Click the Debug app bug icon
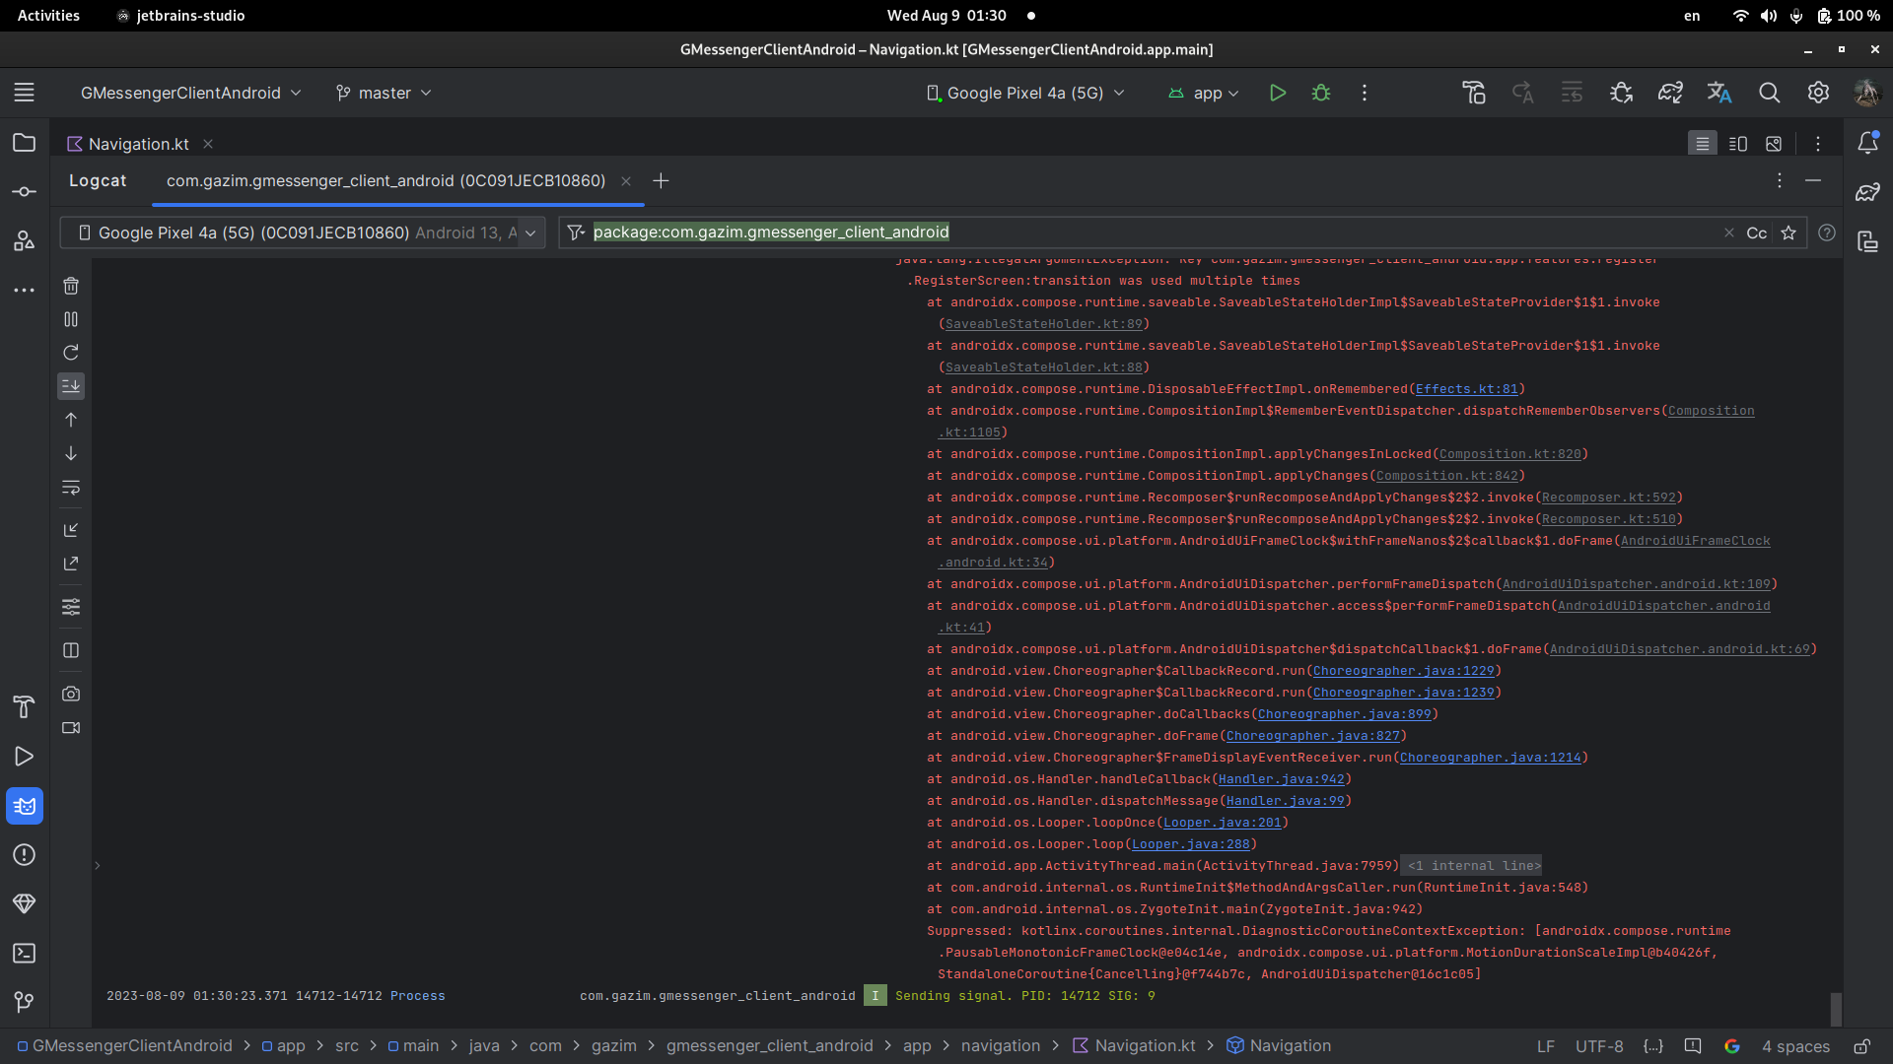Viewport: 1893px width, 1064px height. click(1321, 93)
